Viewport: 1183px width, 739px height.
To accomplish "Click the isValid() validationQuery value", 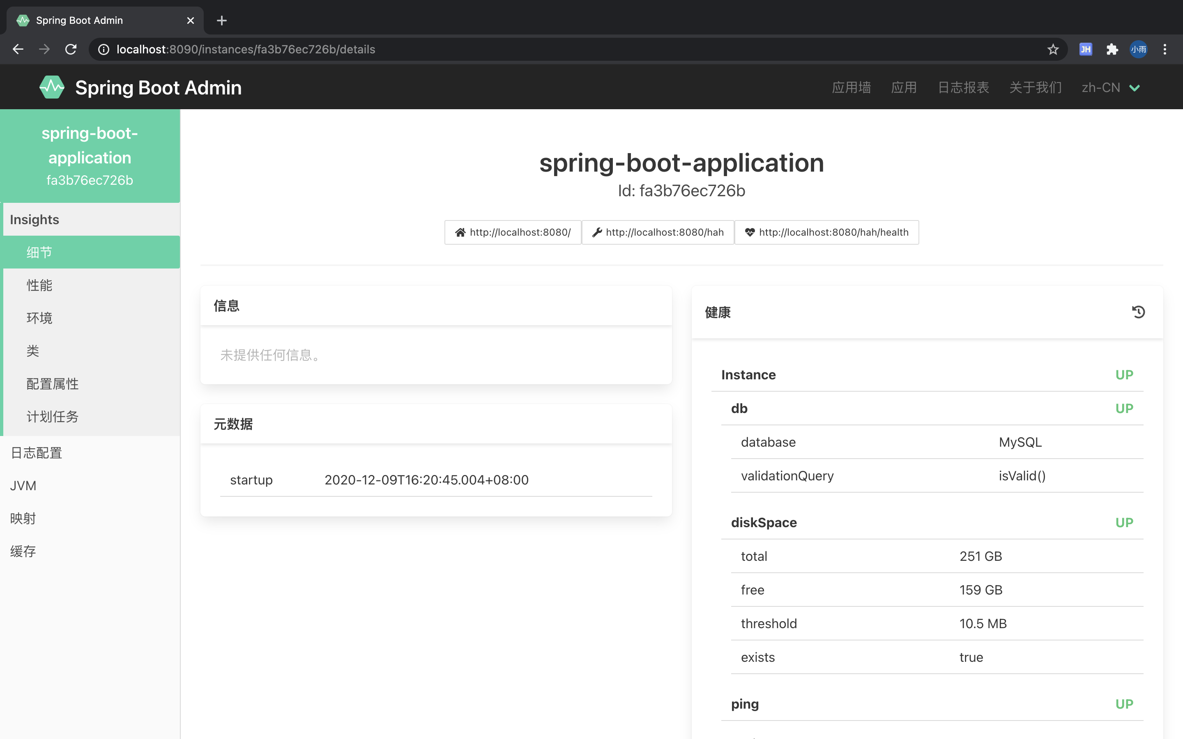I will (1022, 476).
